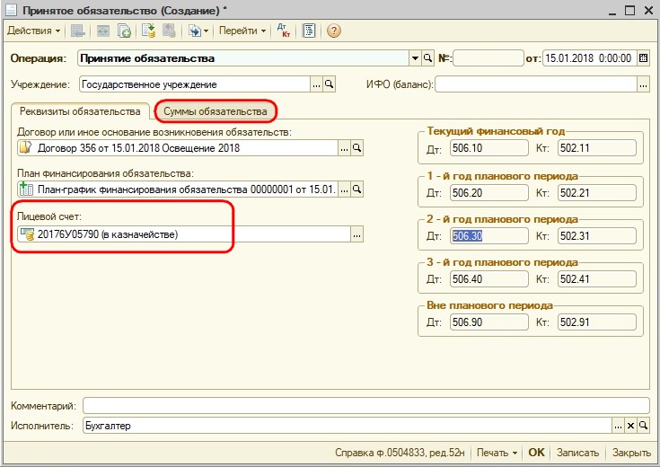Click the План финансирования ellipsis button
Screen dimensions: 660x467
(x=344, y=189)
